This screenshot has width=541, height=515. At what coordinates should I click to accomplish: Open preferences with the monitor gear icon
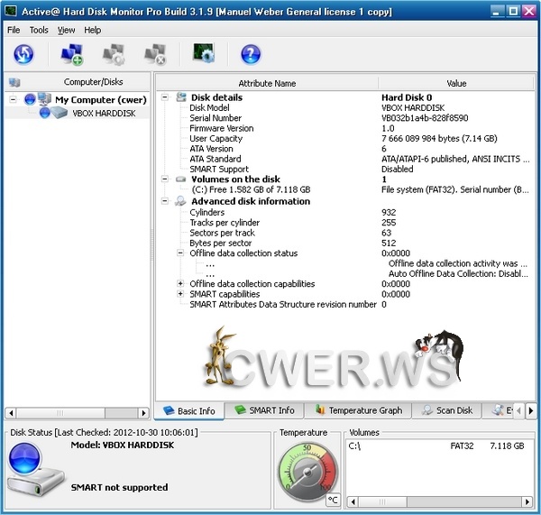coord(204,55)
